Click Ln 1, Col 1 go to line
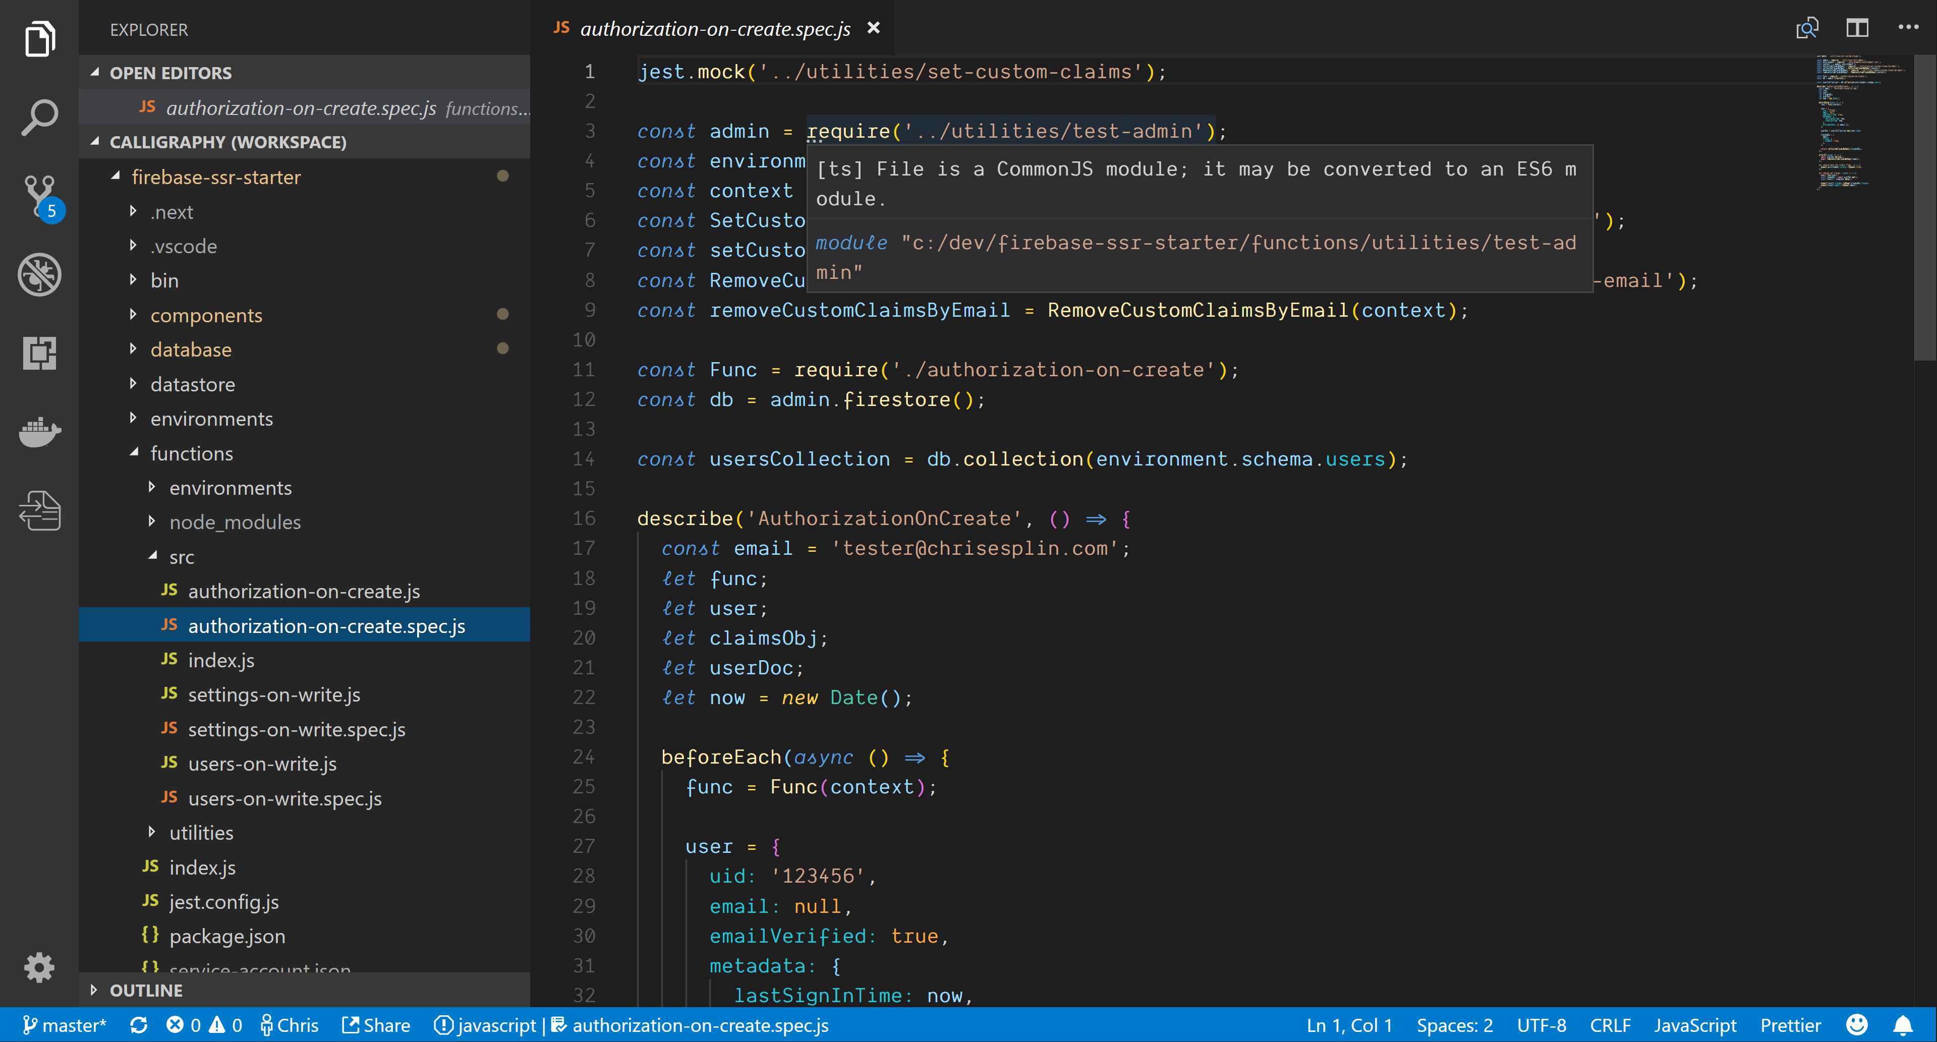The image size is (1937, 1042). pos(1349,1025)
